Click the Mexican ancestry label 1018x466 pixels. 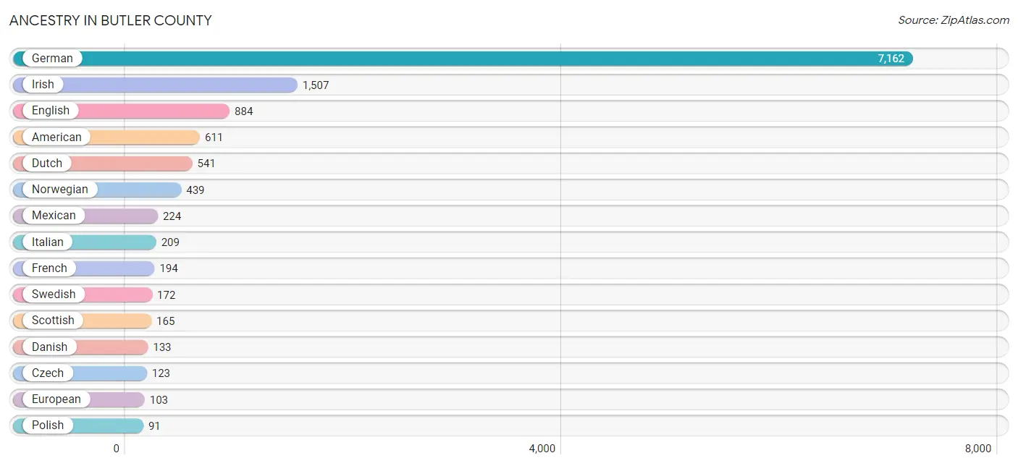(x=54, y=216)
